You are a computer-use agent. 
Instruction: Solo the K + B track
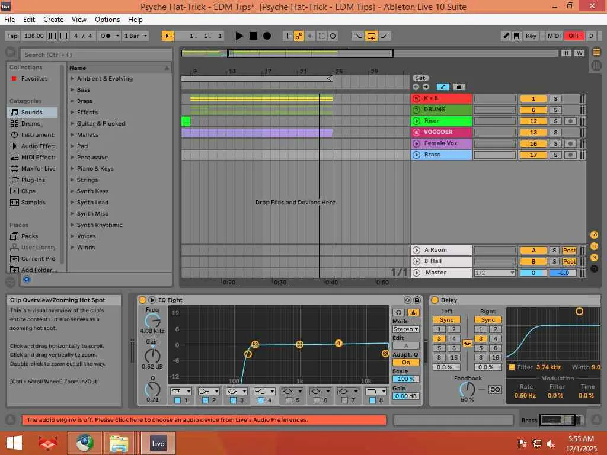(x=555, y=99)
